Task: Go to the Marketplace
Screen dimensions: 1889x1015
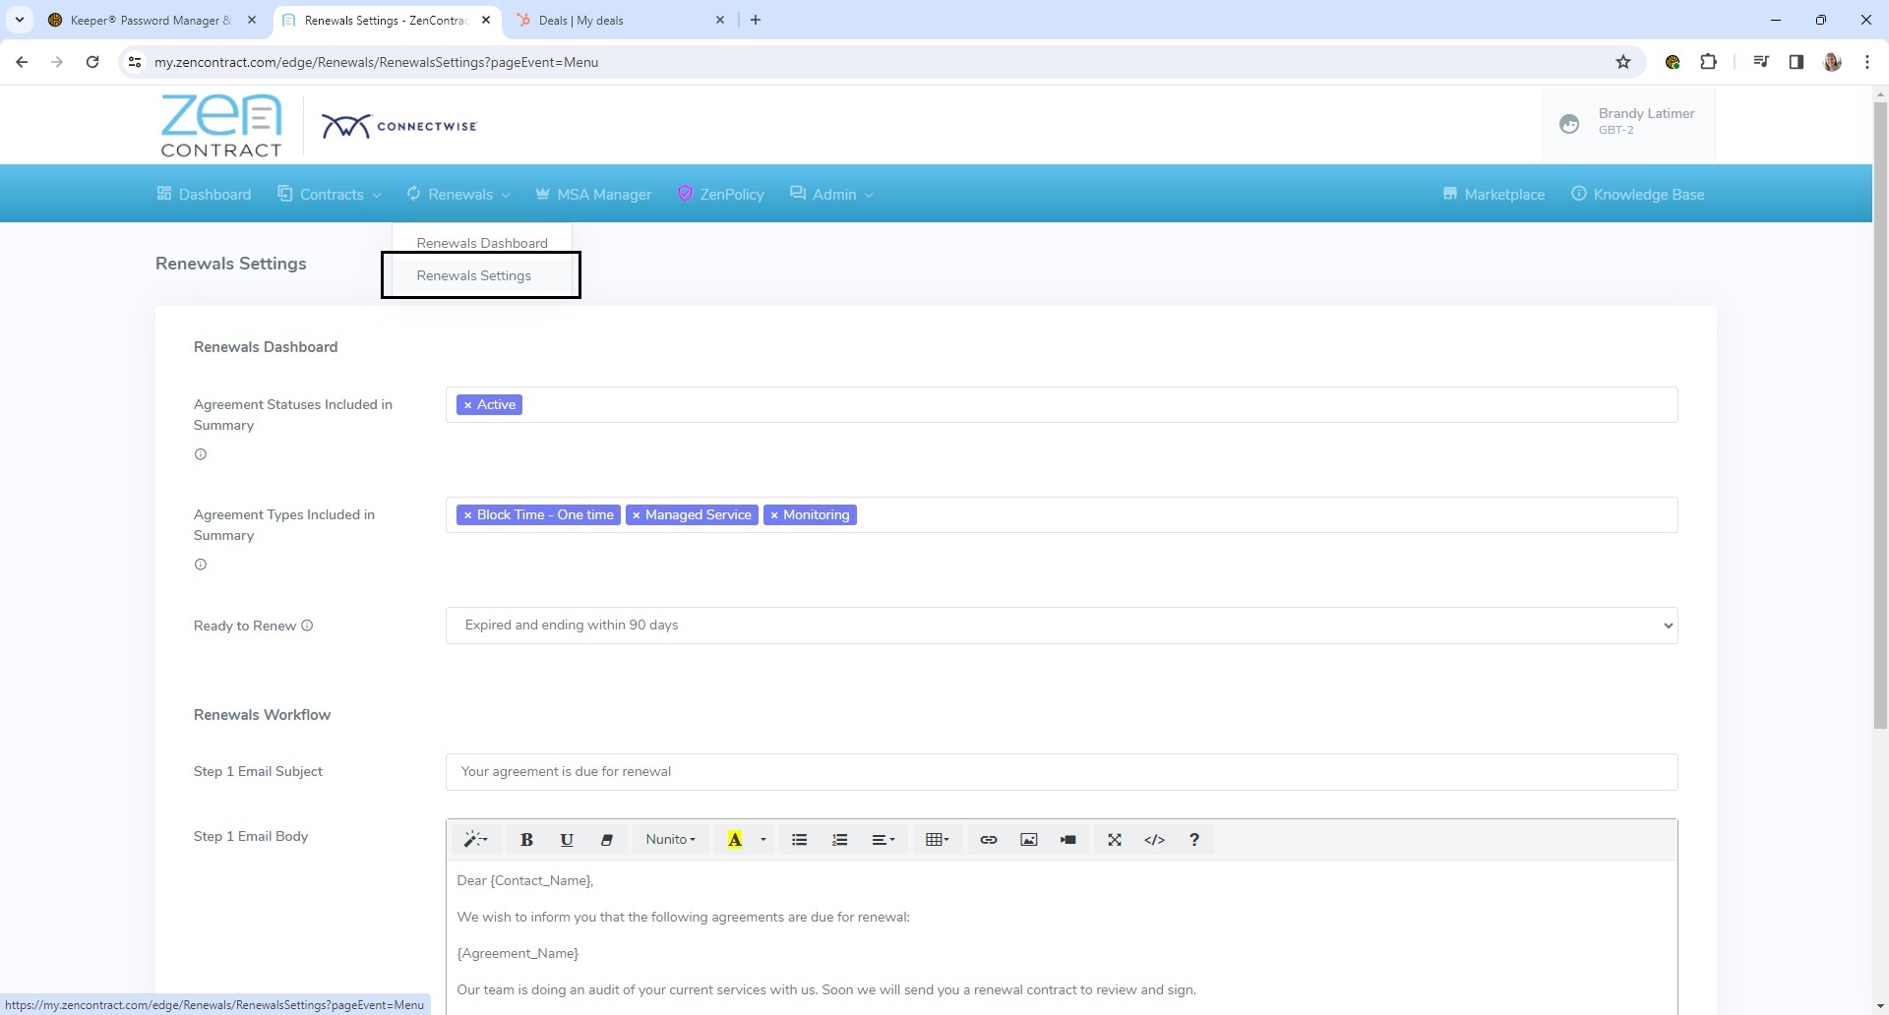Action: coord(1493,194)
